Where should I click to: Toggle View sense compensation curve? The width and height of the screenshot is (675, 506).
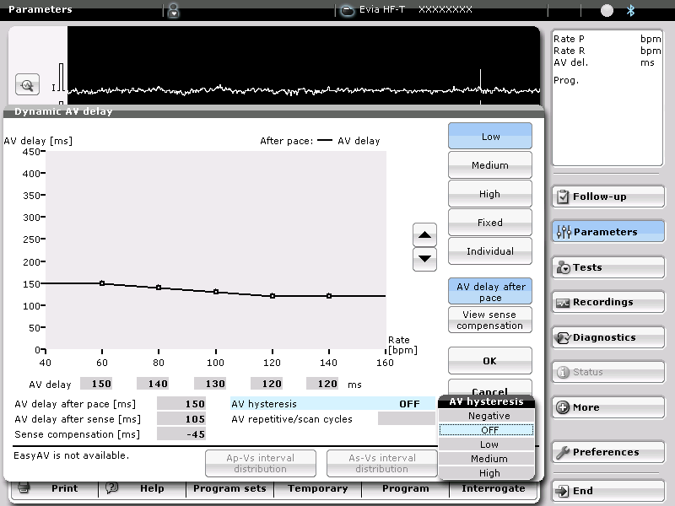click(490, 320)
